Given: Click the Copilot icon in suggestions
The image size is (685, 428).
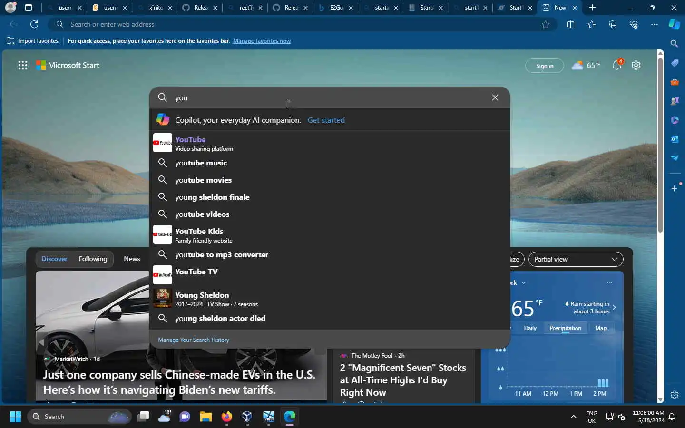Looking at the screenshot, I should coord(163,120).
